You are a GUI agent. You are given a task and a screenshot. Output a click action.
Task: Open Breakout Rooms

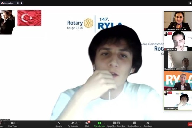(134, 123)
